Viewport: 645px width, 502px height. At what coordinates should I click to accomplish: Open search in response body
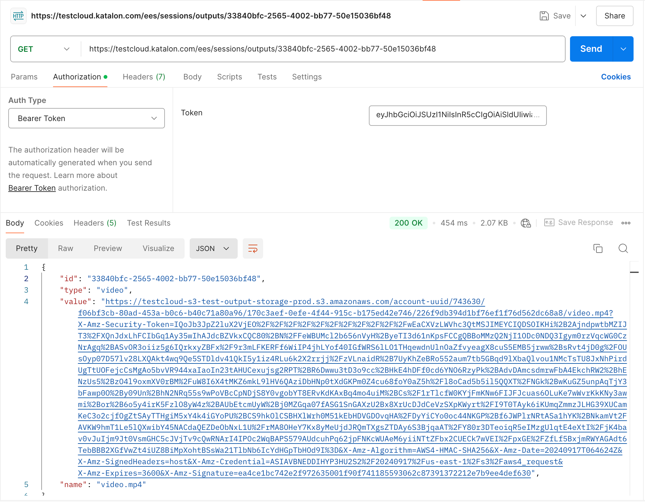(x=623, y=248)
